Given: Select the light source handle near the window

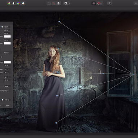Looking at the screenshot, I should pos(133,74).
